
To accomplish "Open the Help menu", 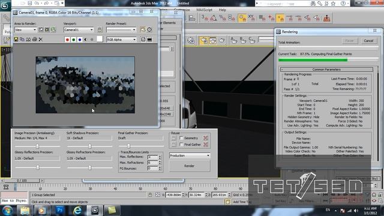I will 223,10.
